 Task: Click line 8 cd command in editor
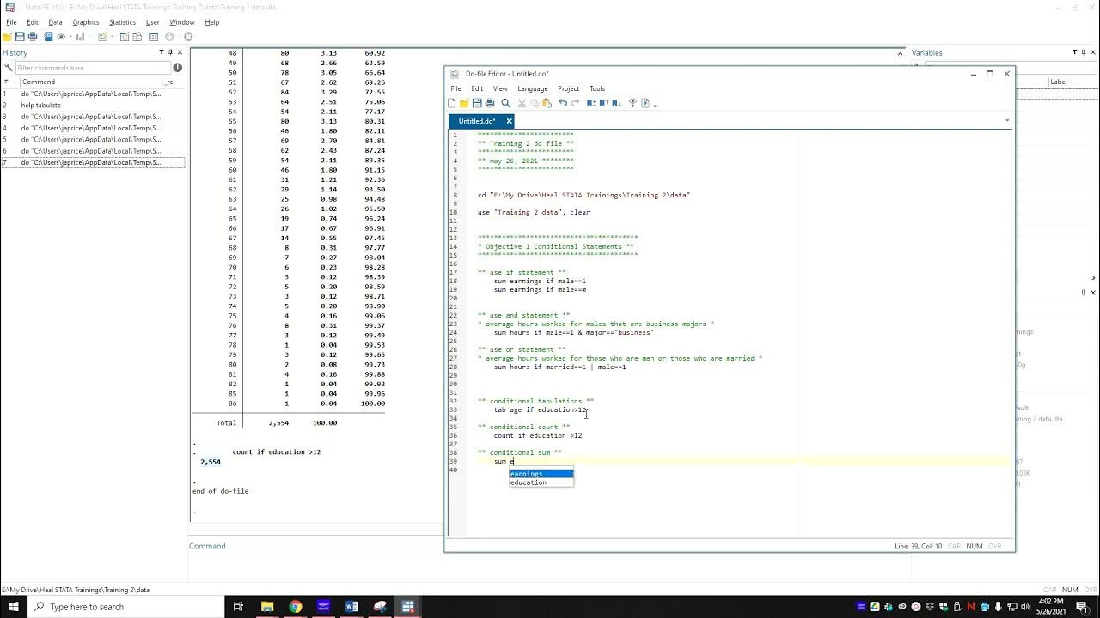pos(584,195)
